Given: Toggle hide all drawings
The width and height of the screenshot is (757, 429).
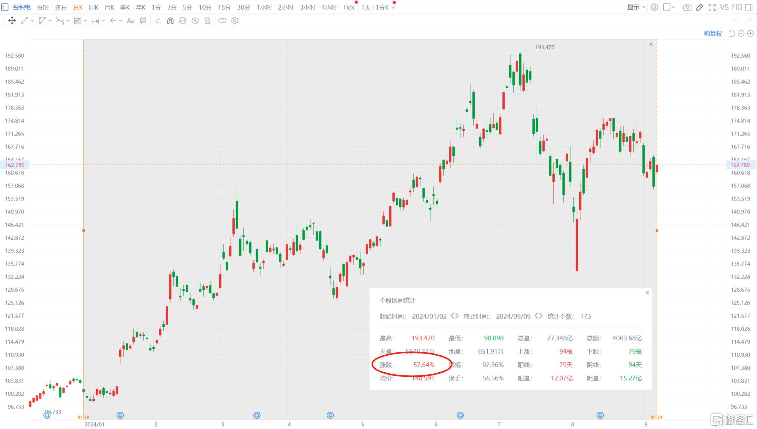Looking at the screenshot, I should [195, 21].
